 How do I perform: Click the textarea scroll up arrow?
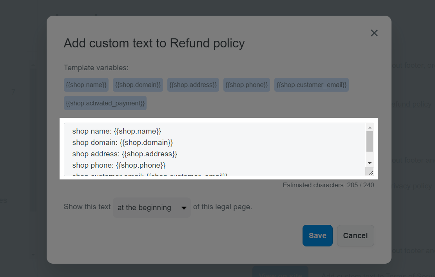370,128
